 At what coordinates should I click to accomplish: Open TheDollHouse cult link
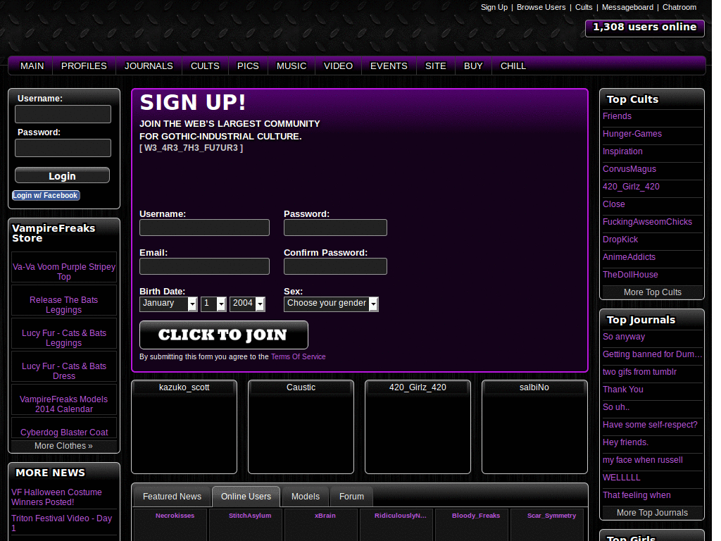tap(630, 275)
